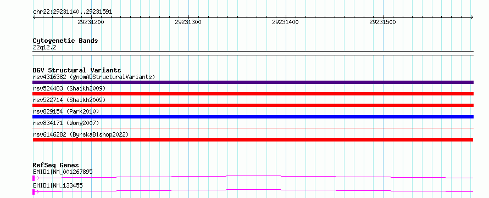Click the 29231300 ruler tick label
This screenshot has width=489, height=198.
tap(188, 22)
